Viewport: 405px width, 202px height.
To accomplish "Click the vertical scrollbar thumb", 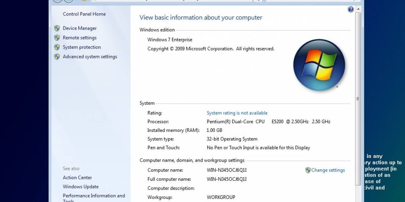I will [358, 99].
